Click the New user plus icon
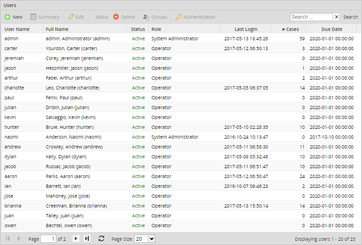362x245 pixels. point(8,17)
